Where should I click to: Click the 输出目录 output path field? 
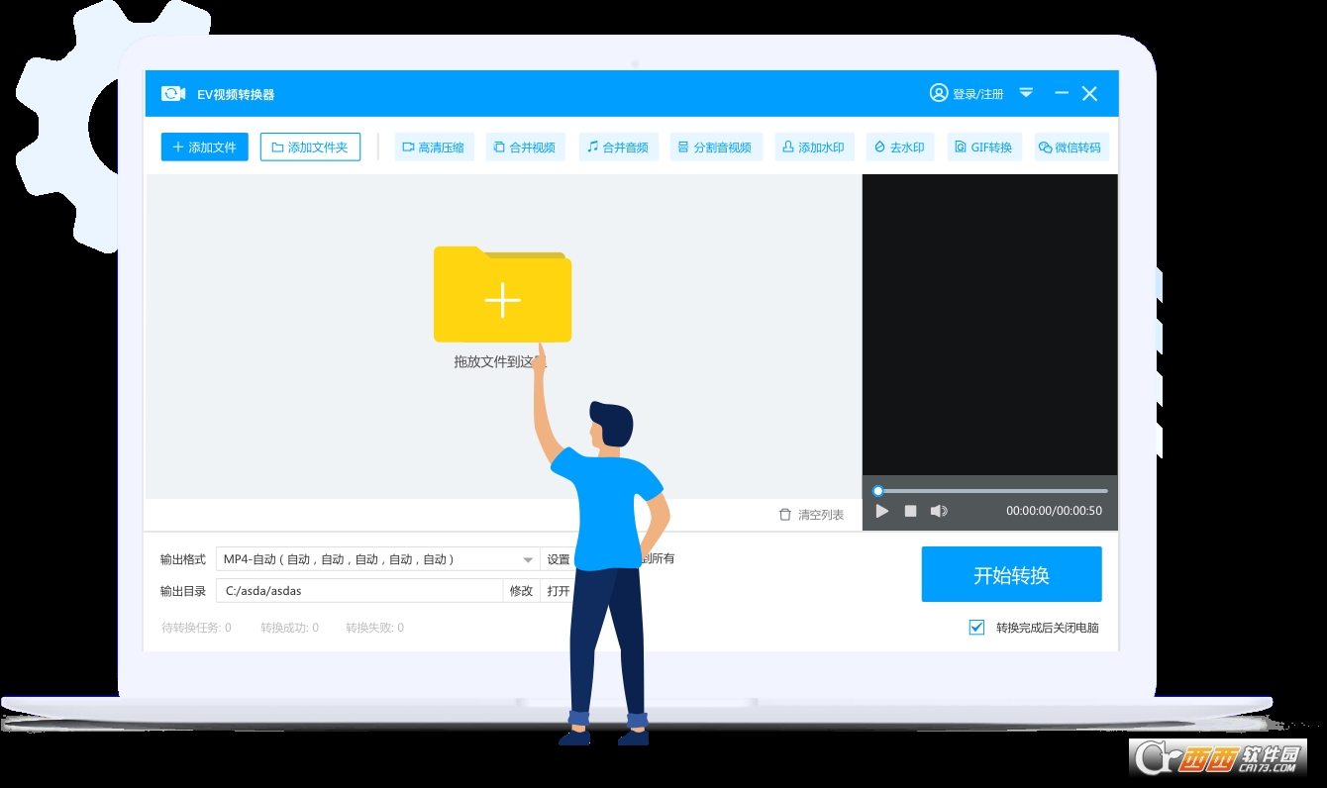358,591
